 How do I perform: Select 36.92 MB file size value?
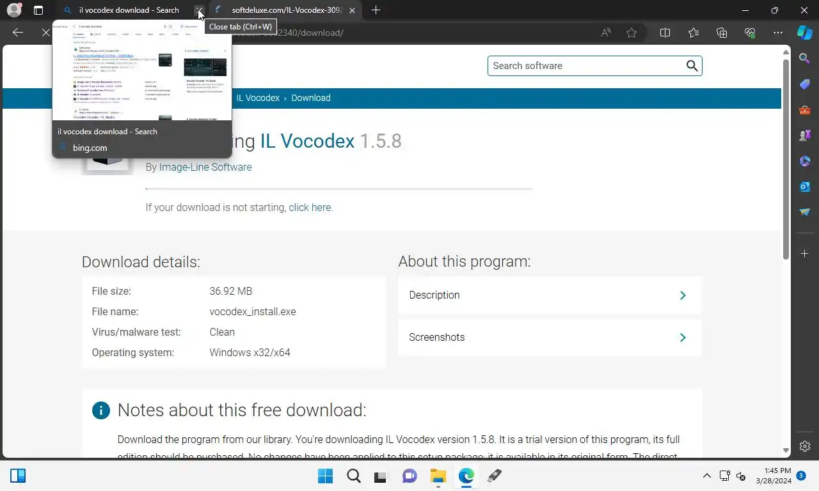pyautogui.click(x=231, y=291)
